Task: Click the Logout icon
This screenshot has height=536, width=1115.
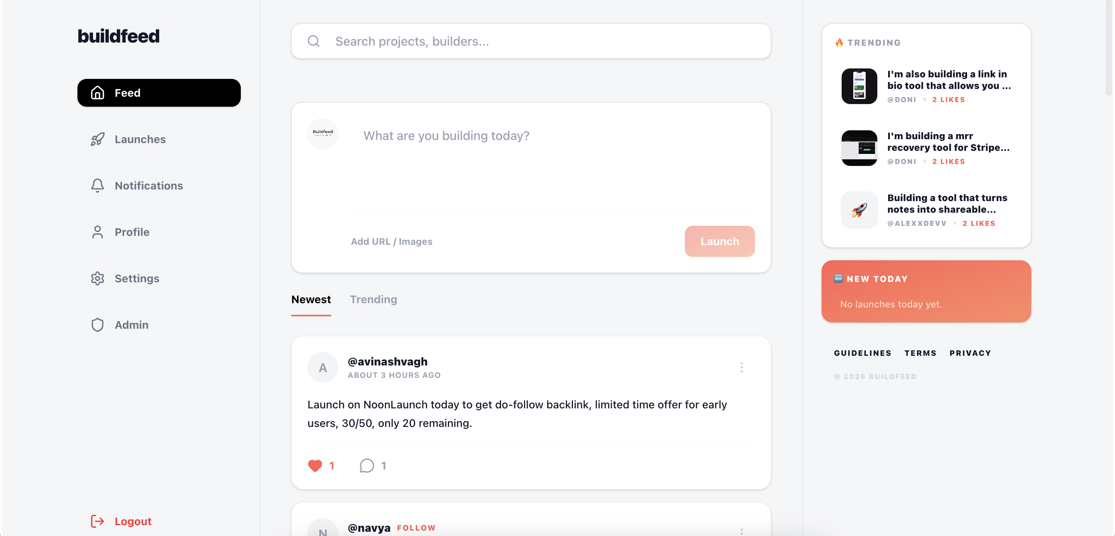Action: [97, 521]
